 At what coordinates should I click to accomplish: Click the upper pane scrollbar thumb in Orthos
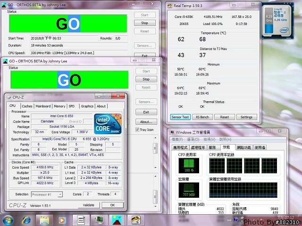click(155, 148)
